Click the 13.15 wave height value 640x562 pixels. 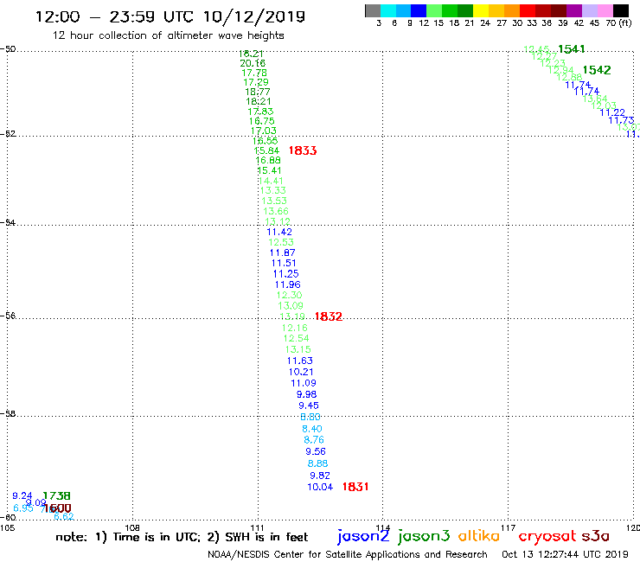(x=298, y=350)
